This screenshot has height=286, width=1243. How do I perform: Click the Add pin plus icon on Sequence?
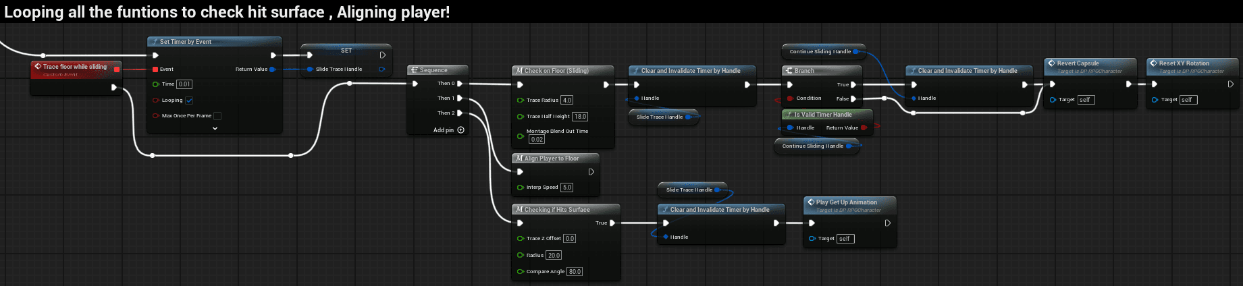[x=461, y=130]
